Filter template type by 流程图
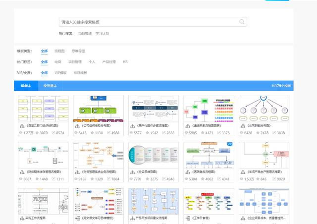The image size is (317, 224). click(59, 51)
